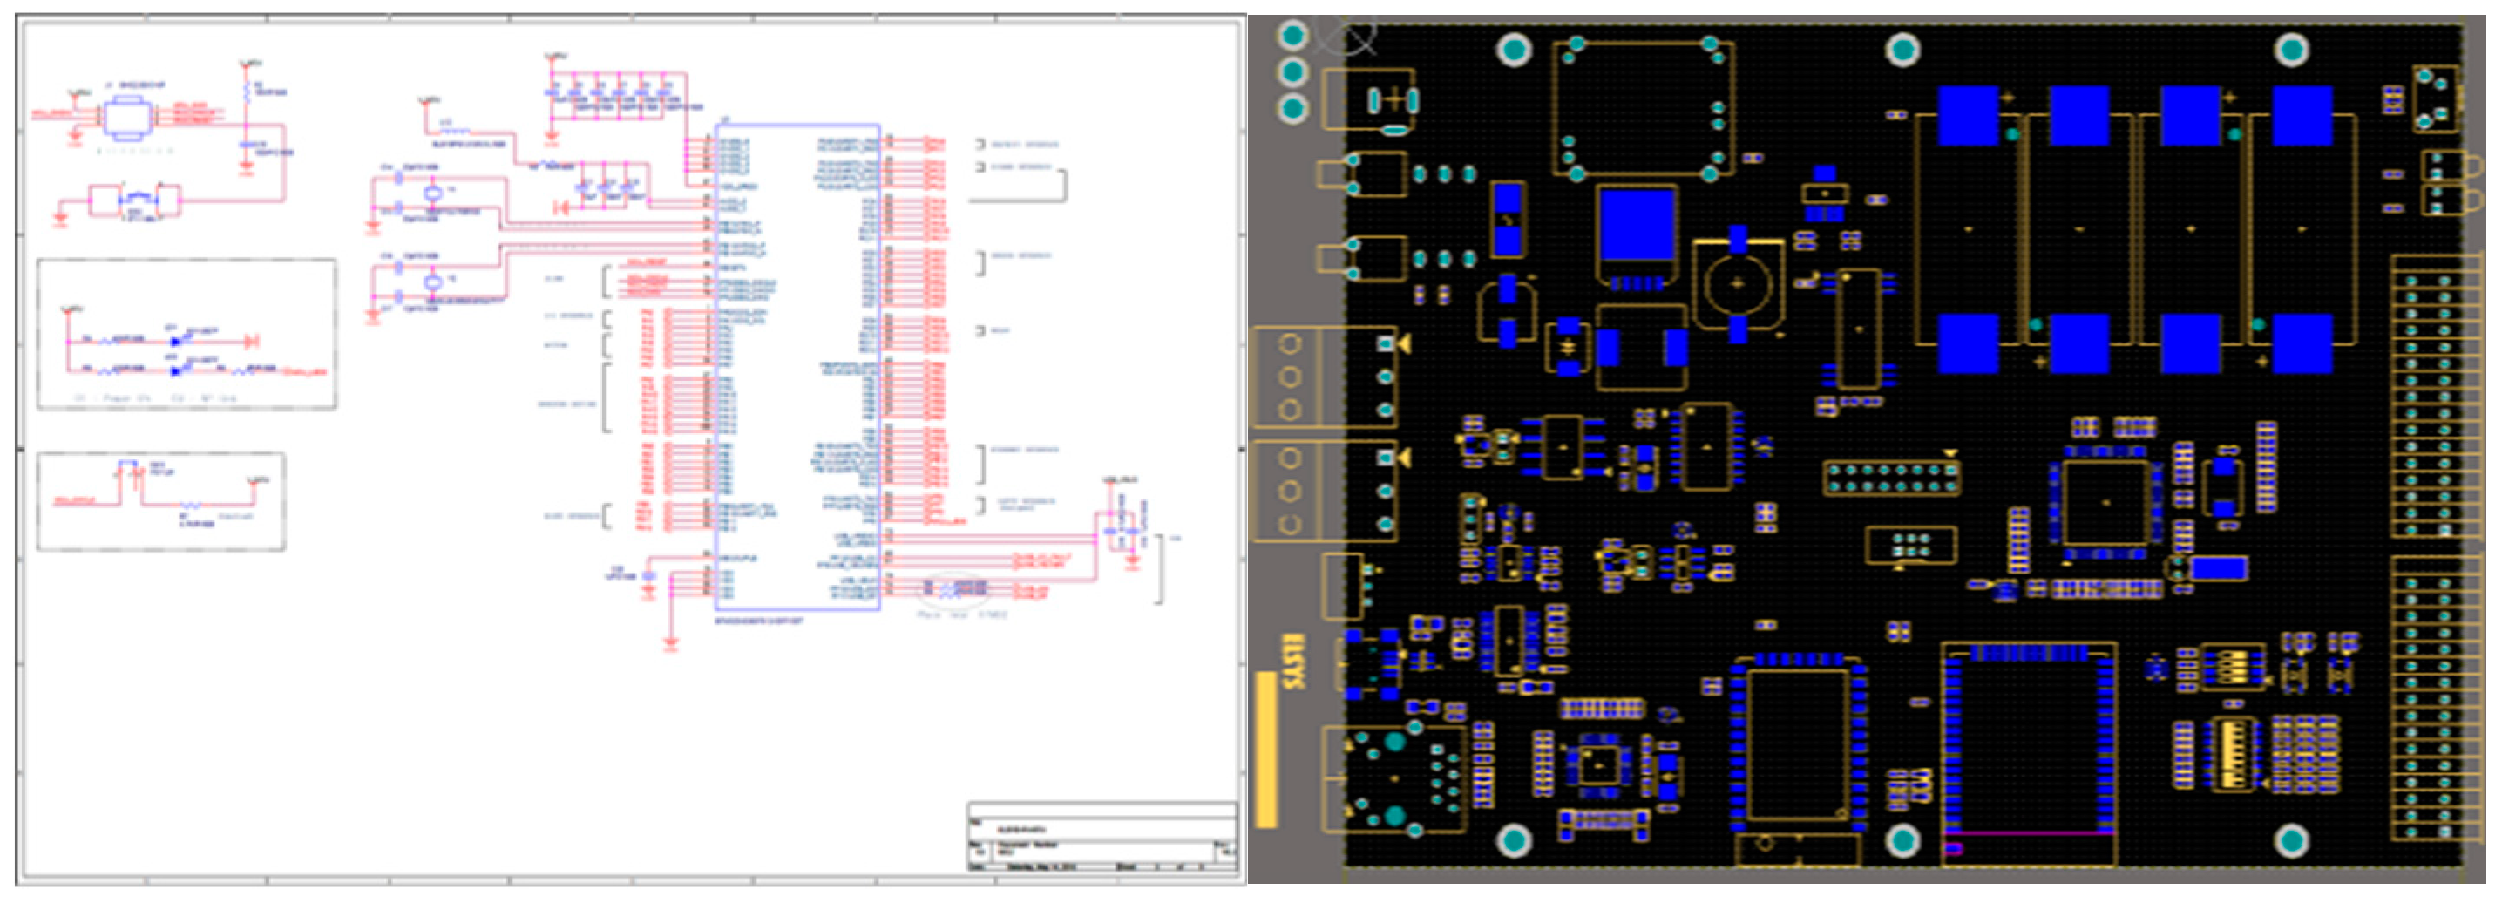Screen dimensions: 2502x903
Task: Select the large wireless module footprint
Action: click(x=2028, y=748)
